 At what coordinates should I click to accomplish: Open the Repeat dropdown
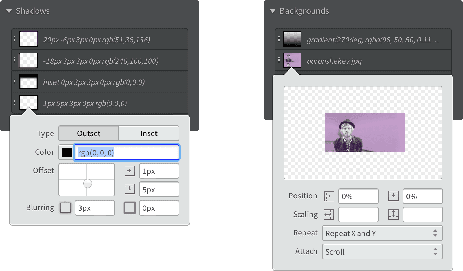(x=382, y=233)
